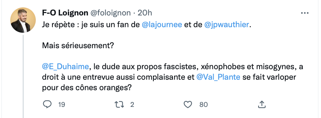Open the three-dot more options menu

pos(305,13)
